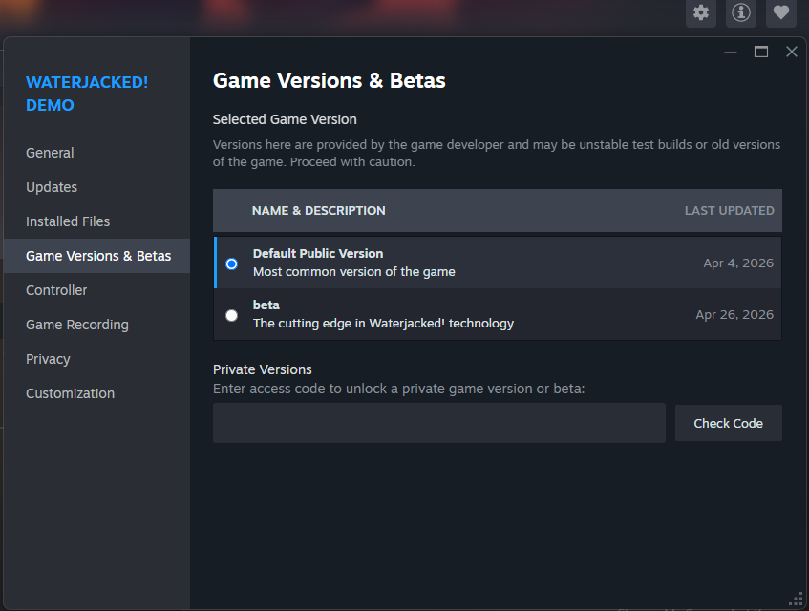The width and height of the screenshot is (809, 611).
Task: Open the gear settings icon
Action: [x=701, y=12]
